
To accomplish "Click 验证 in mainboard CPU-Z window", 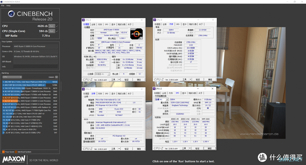I will coord(127,149).
